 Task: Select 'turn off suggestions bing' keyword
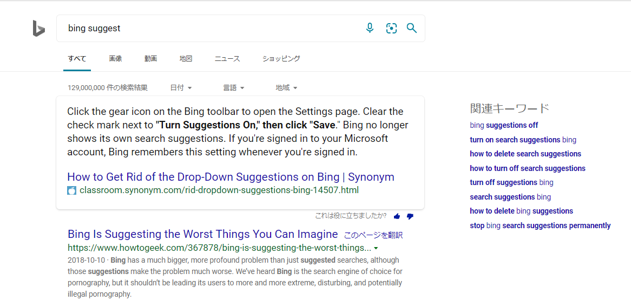pyautogui.click(x=511, y=182)
